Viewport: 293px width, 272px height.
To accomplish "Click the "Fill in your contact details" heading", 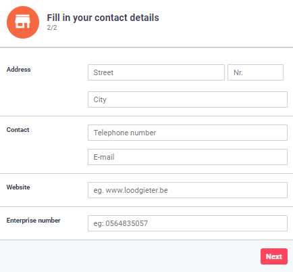I will 103,18.
